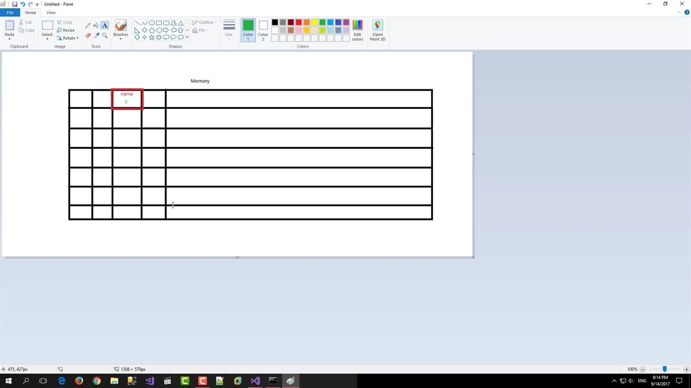The image size is (691, 388).
Task: Open Firefox from the taskbar
Action: [79, 381]
